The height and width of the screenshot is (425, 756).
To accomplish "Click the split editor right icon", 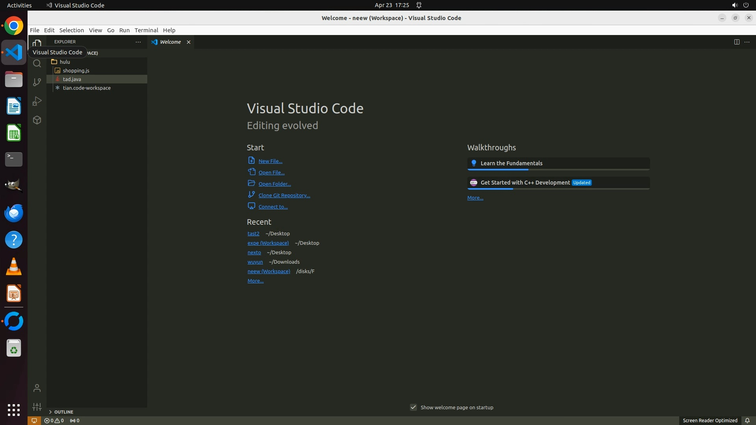I will tap(736, 42).
